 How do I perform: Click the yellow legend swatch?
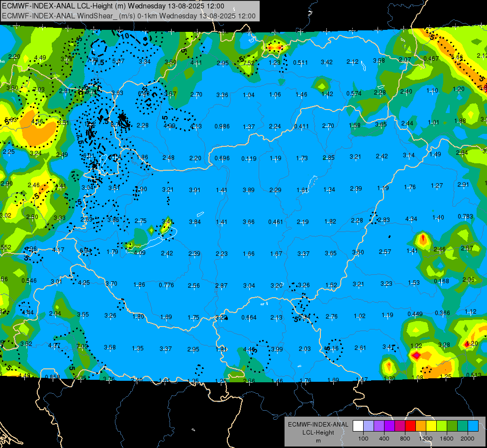[431, 426]
